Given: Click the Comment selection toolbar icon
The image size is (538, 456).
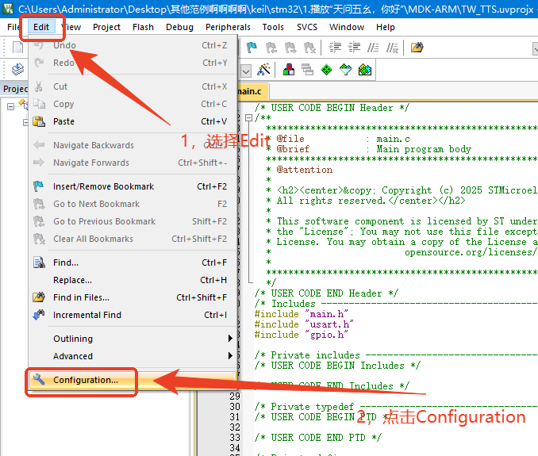Looking at the screenshot, I should [x=373, y=48].
